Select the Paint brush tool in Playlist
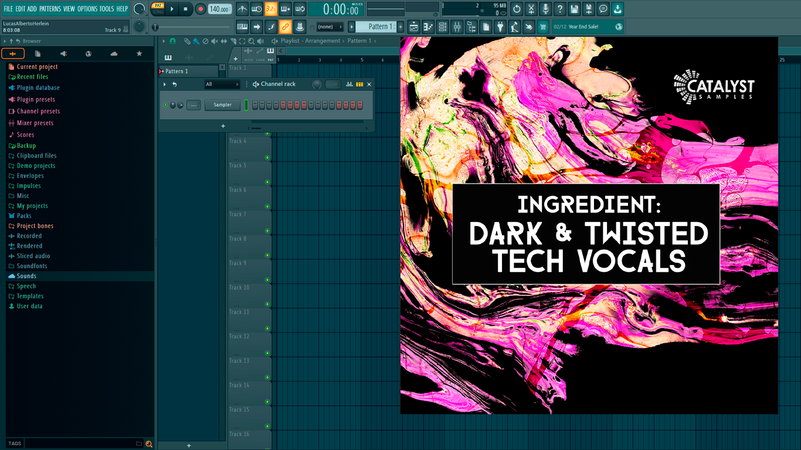 click(196, 41)
